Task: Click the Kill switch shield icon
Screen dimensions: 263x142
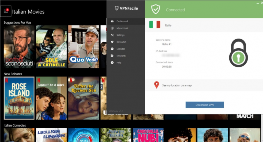Action: coord(112,42)
